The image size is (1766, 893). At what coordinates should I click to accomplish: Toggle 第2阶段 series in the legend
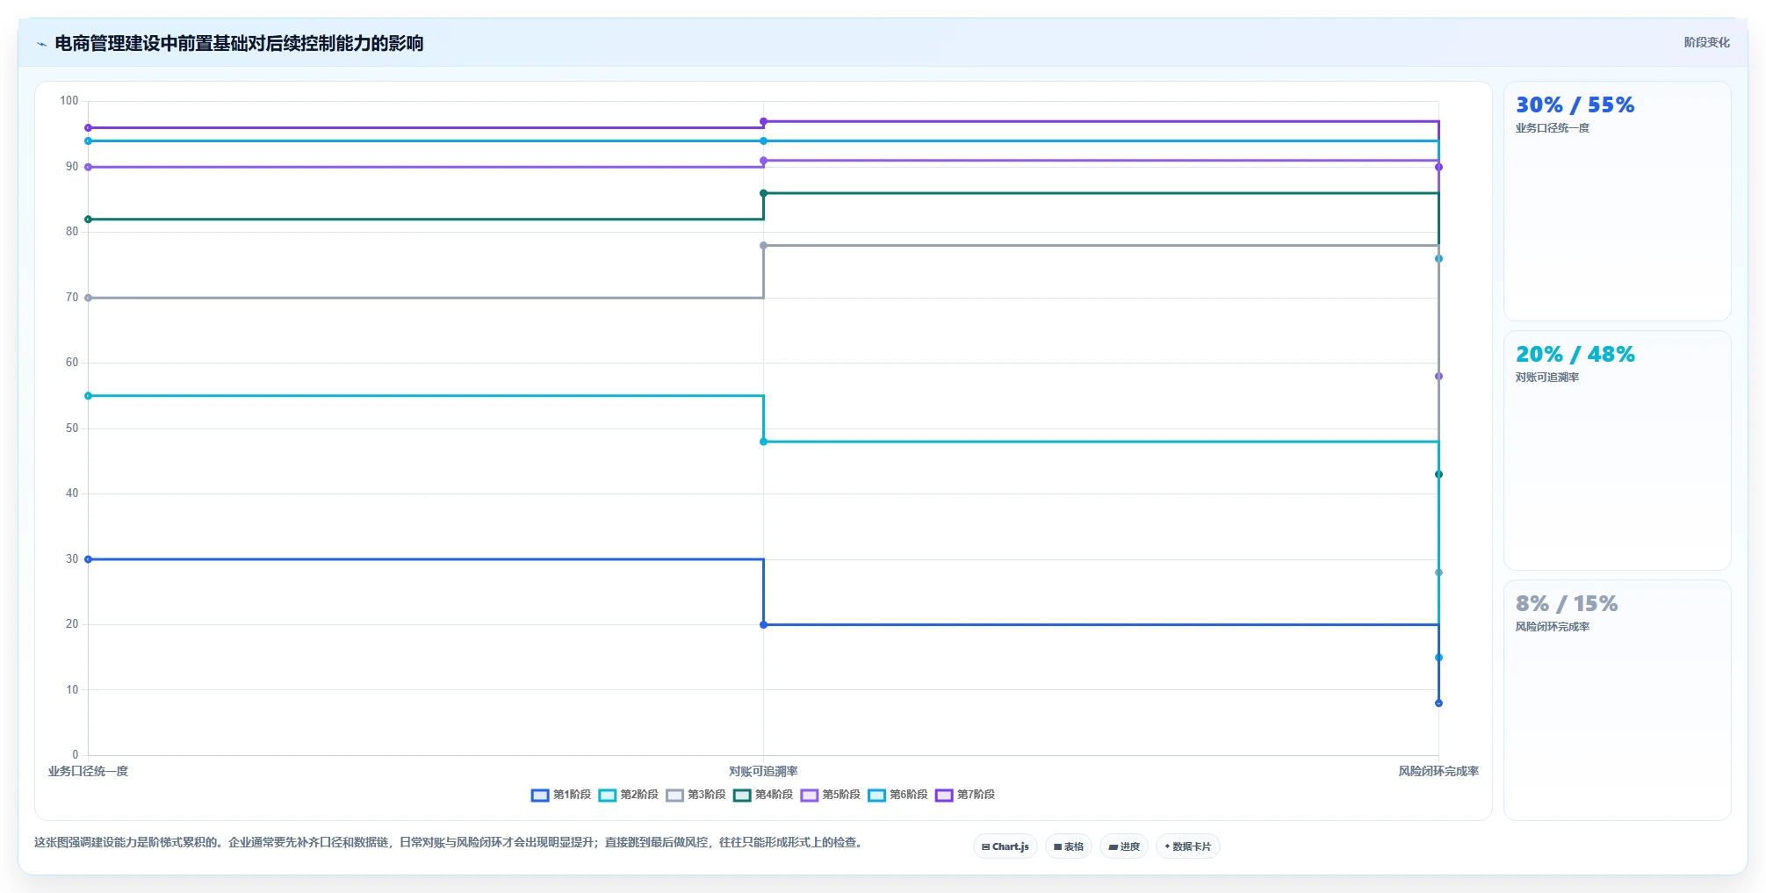tap(629, 795)
